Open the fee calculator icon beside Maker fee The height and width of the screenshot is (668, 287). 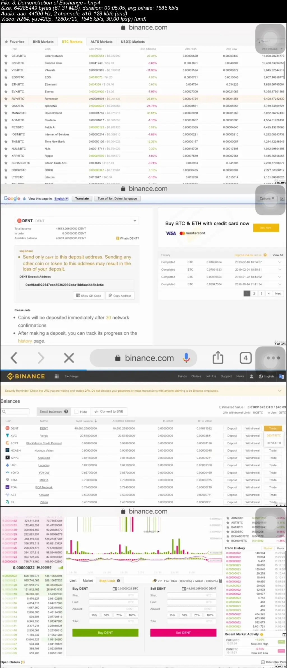click(221, 581)
